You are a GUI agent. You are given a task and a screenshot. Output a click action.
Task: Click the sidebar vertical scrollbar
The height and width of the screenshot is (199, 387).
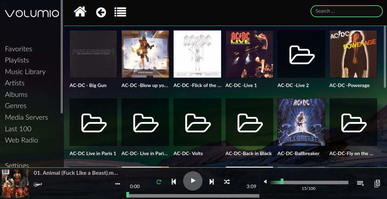click(62, 57)
